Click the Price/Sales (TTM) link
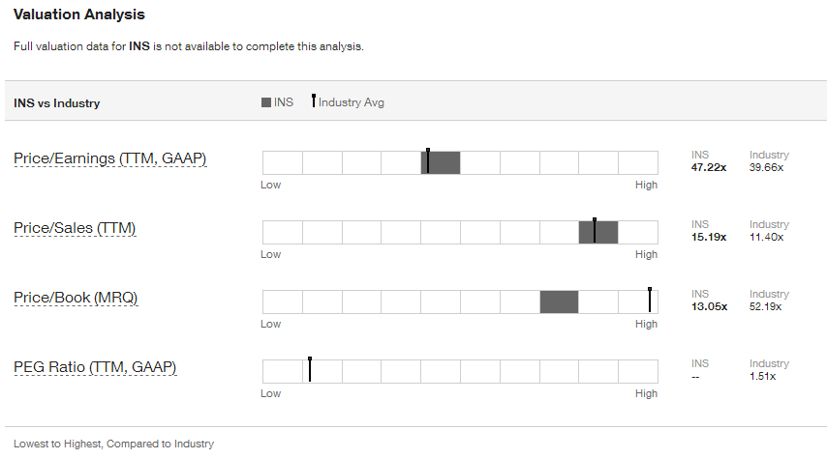The image size is (827, 459). [75, 228]
